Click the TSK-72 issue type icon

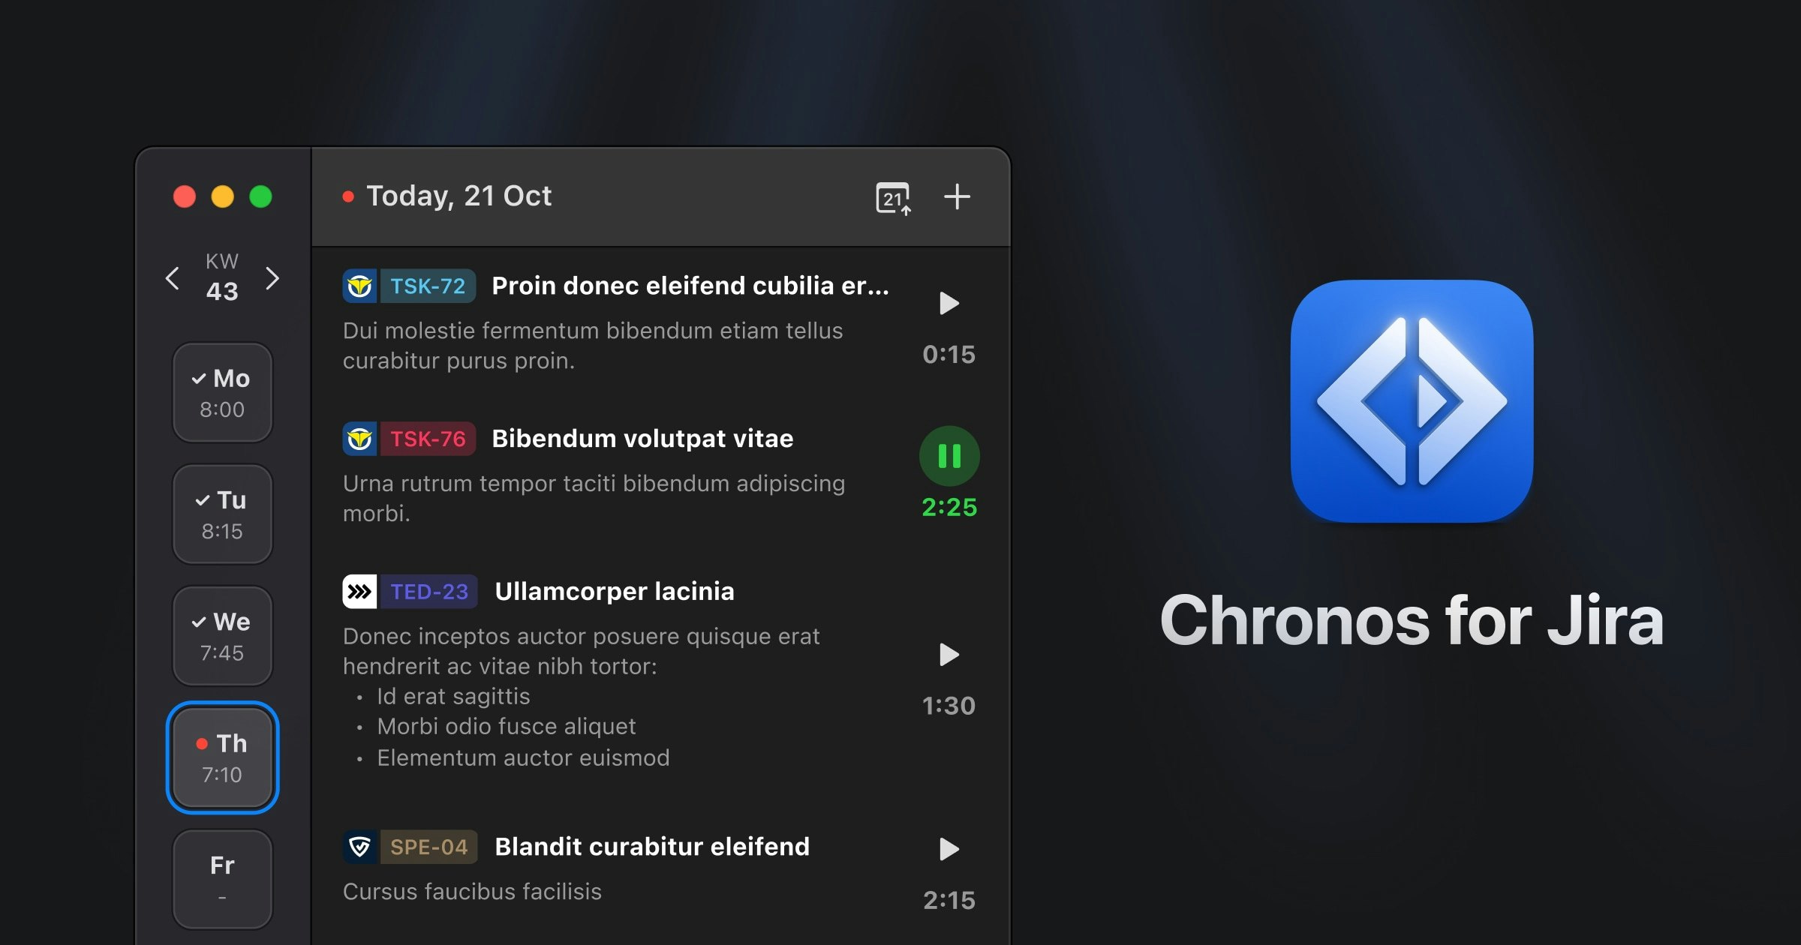(361, 286)
